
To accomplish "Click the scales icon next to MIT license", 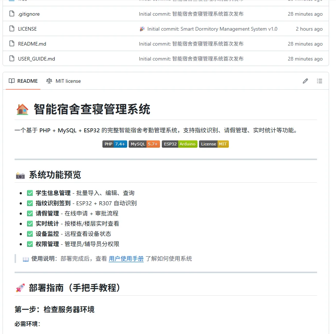I will 49,81.
